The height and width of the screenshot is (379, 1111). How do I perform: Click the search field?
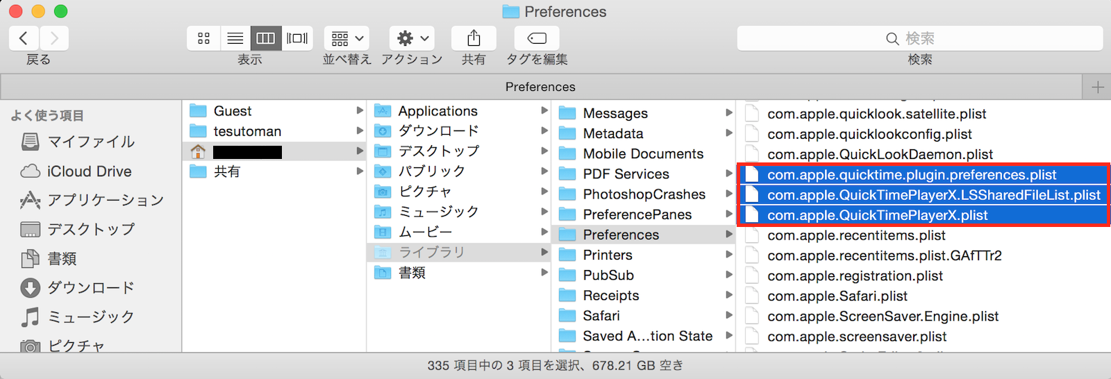coord(919,38)
